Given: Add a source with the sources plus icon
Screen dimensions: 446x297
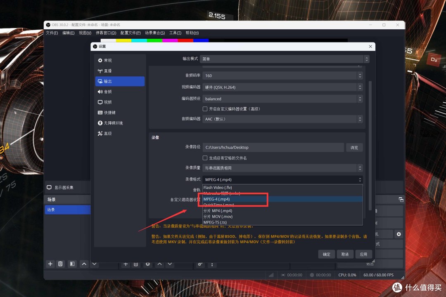Looking at the screenshot, I should pyautogui.click(x=126, y=264).
